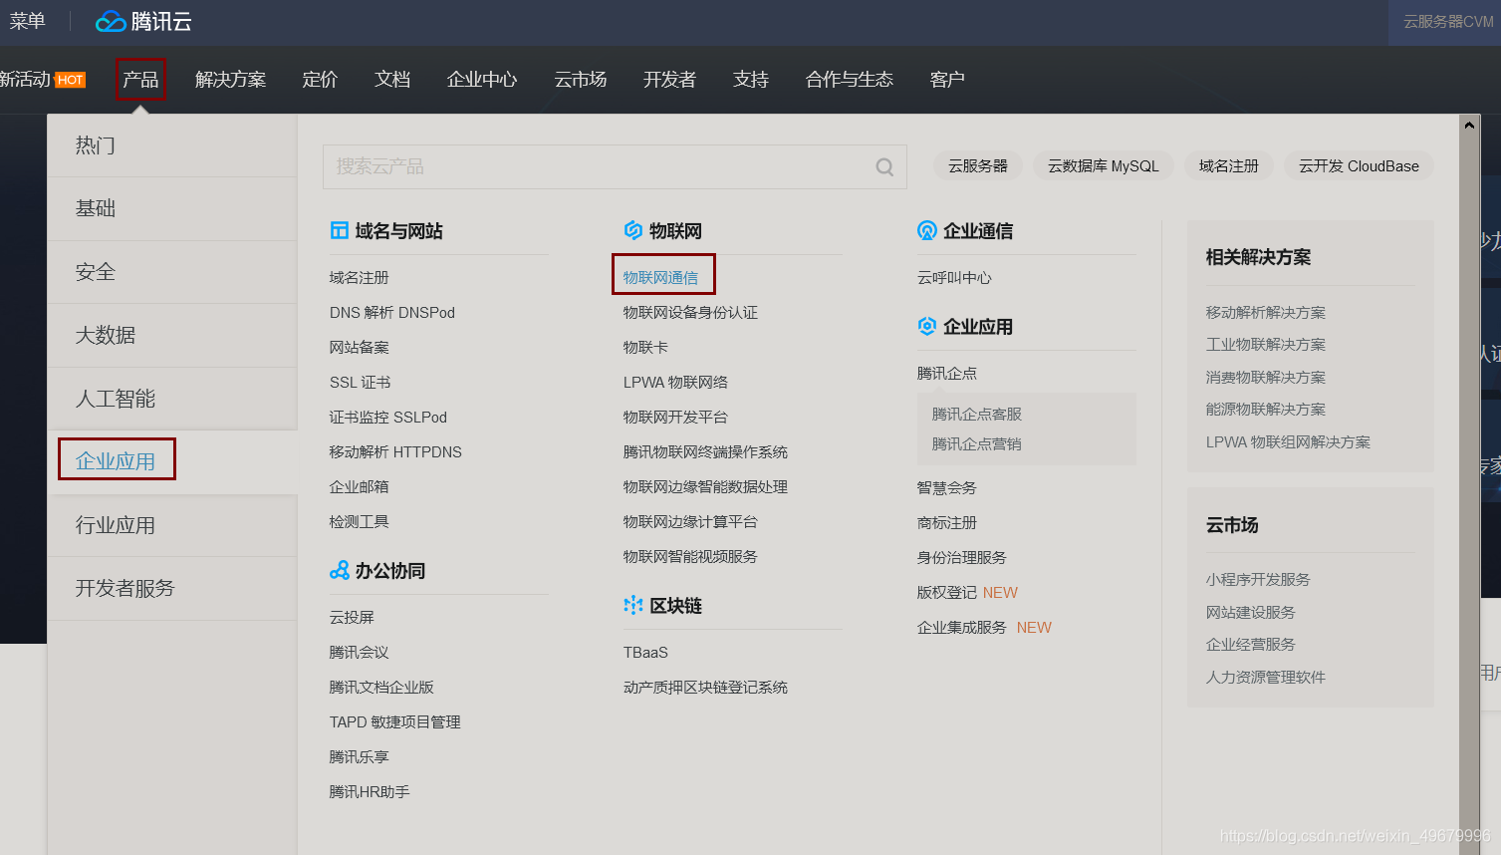The image size is (1501, 855).
Task: Open 最新活动 HOT navigation item
Action: click(x=43, y=79)
